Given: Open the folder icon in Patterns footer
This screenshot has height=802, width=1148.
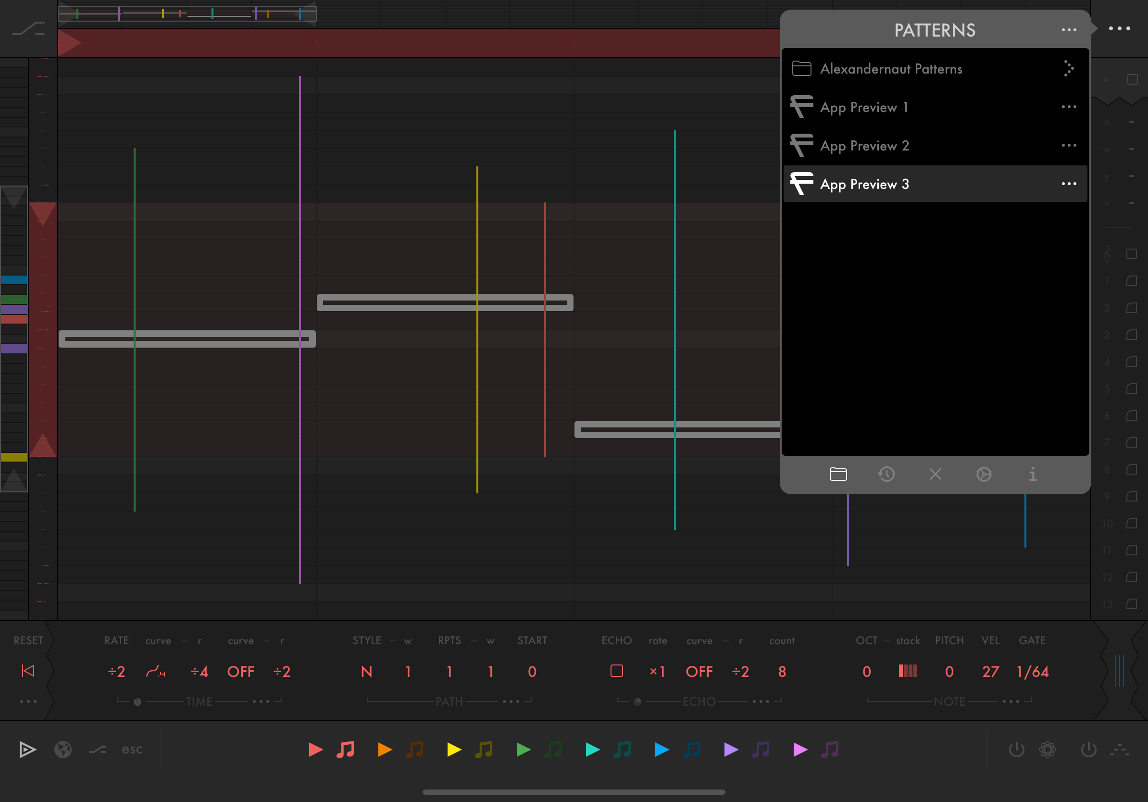Looking at the screenshot, I should pos(838,474).
